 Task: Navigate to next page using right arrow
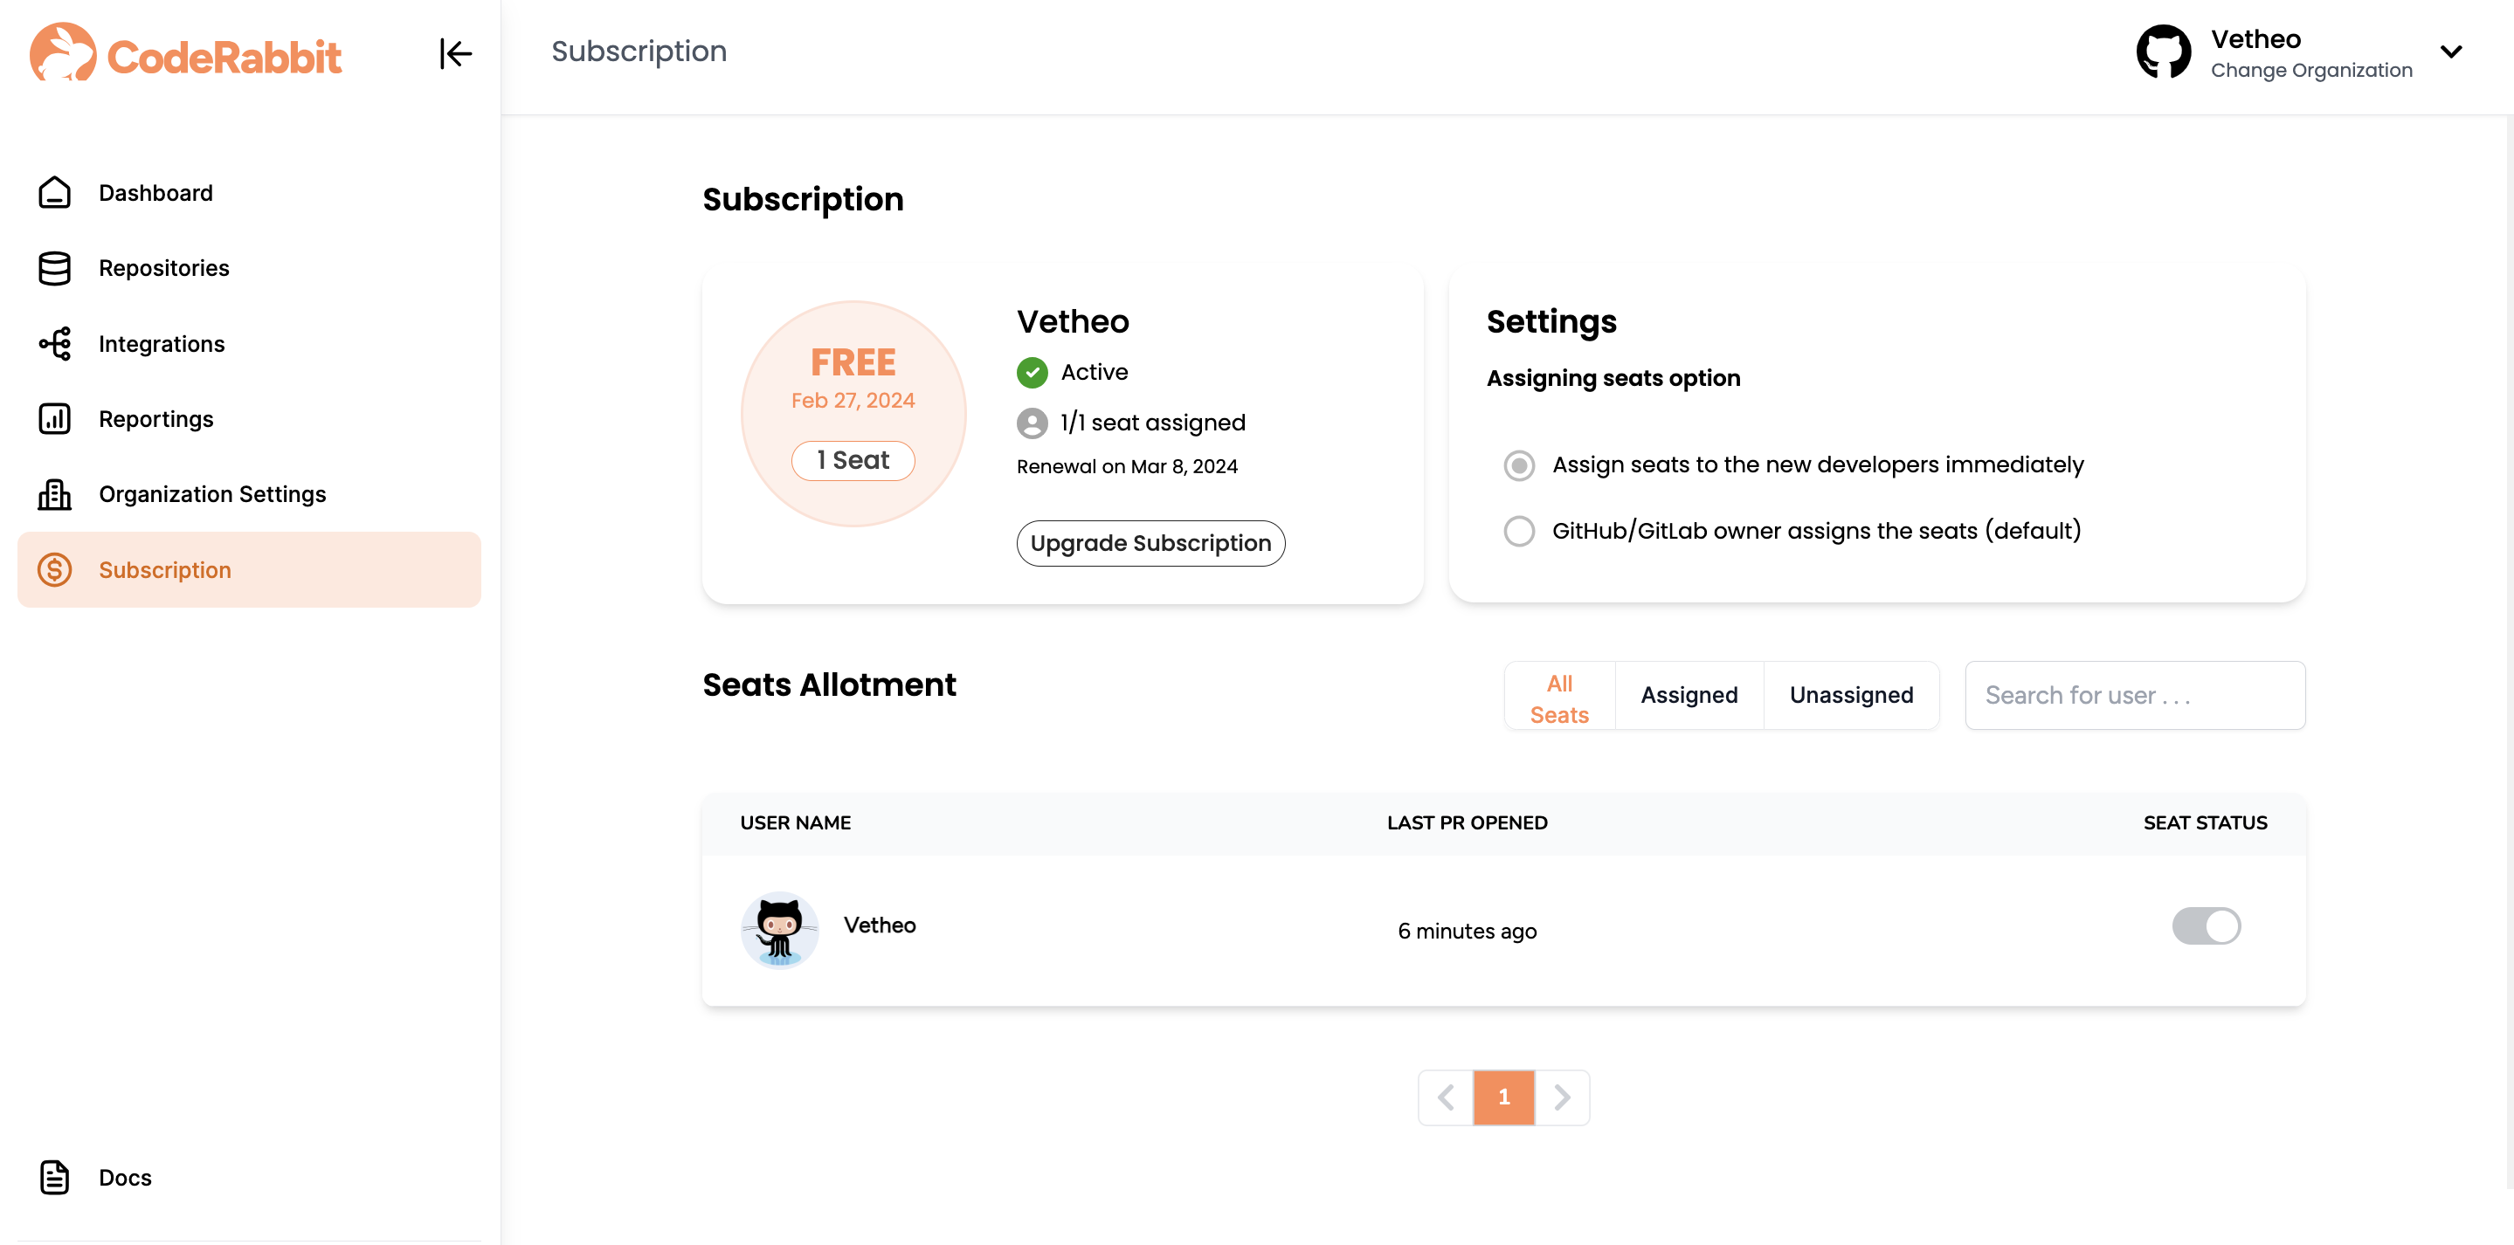click(x=1562, y=1096)
